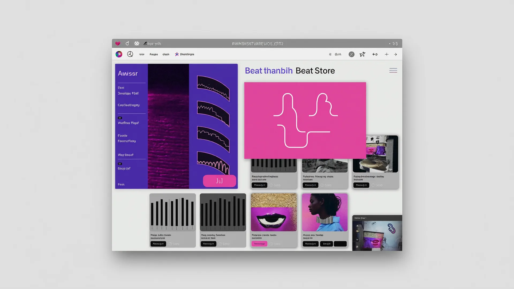Open the light gray piano keys thumbnail
The height and width of the screenshot is (289, 514).
pos(173,212)
